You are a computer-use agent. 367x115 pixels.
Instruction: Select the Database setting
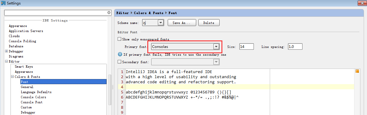16,46
